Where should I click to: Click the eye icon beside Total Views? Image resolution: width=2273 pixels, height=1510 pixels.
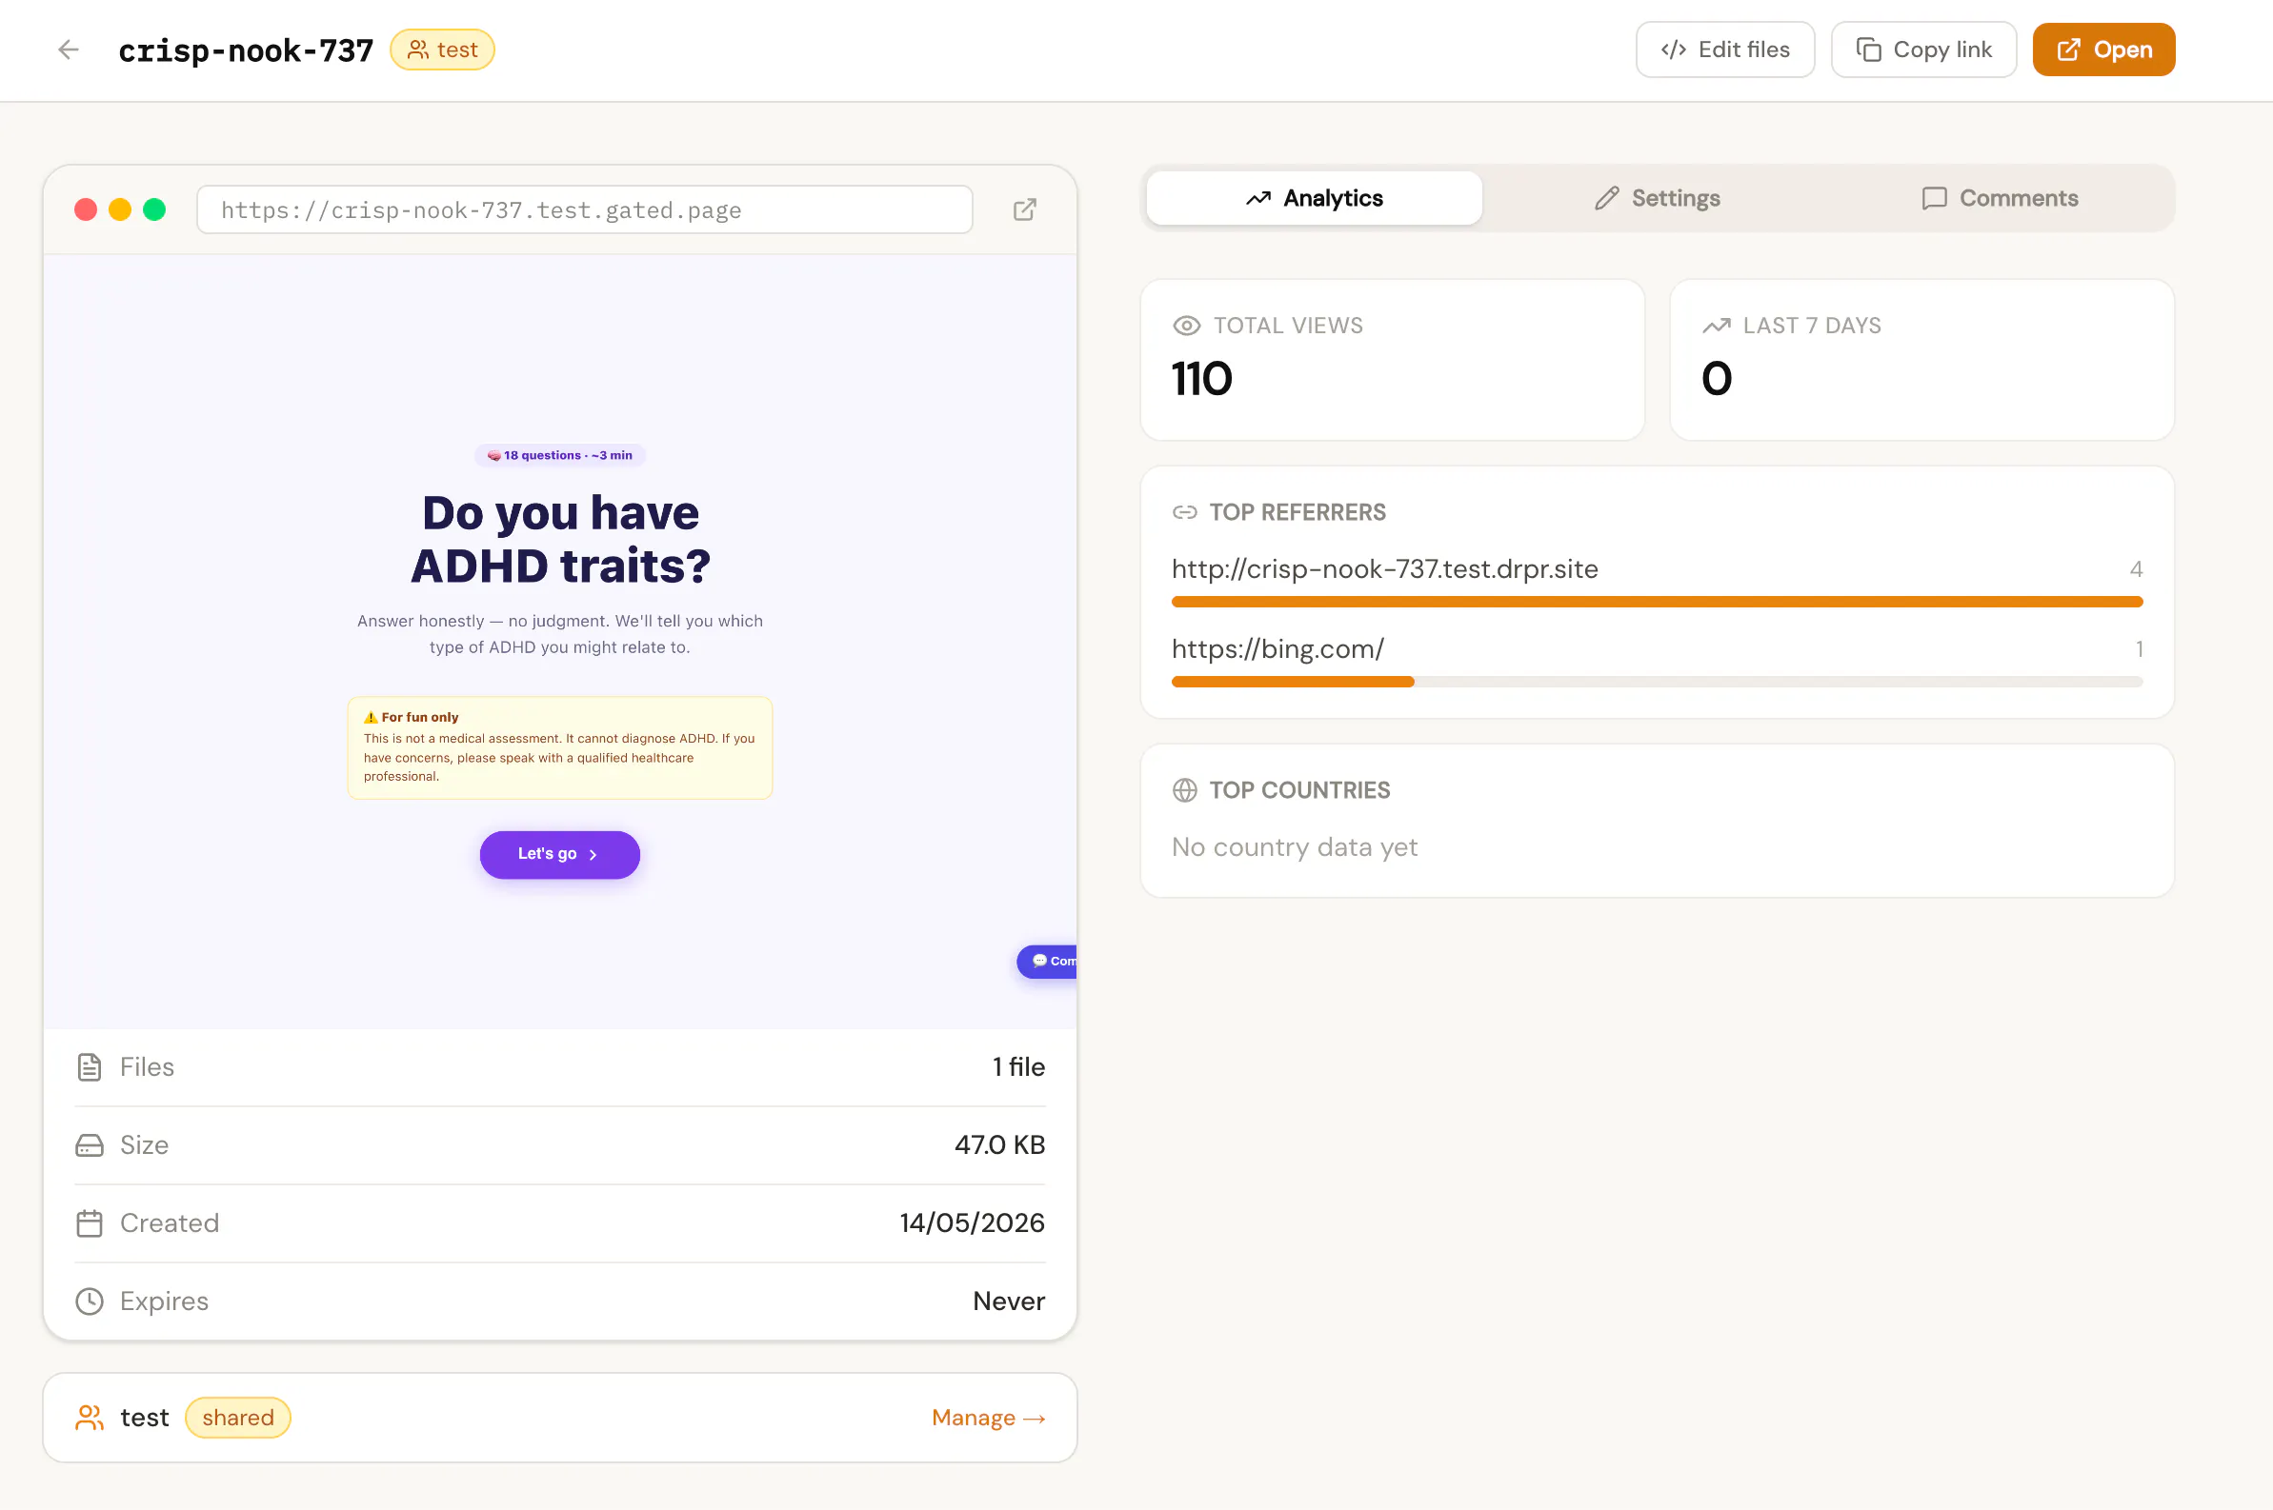pyautogui.click(x=1187, y=326)
